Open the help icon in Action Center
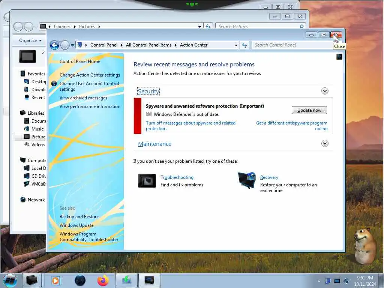384x288 pixels. click(x=339, y=57)
